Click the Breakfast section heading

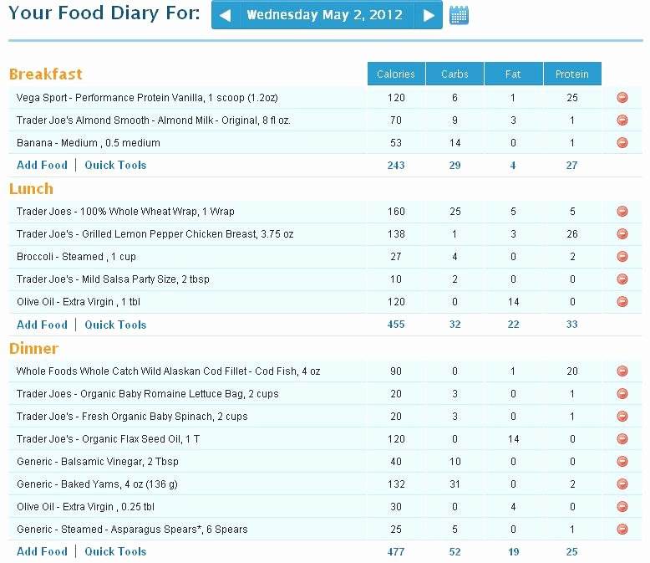[x=46, y=74]
